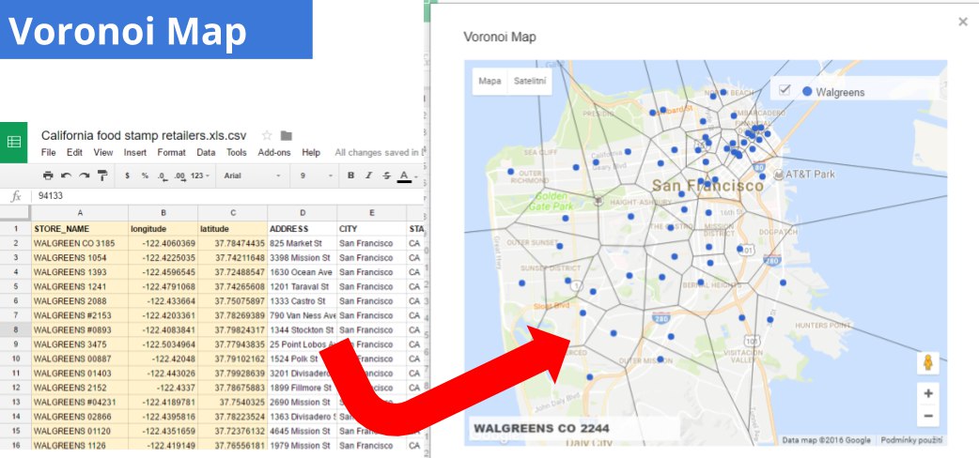
Task: Select cell 37.74211648
Action: point(233,258)
